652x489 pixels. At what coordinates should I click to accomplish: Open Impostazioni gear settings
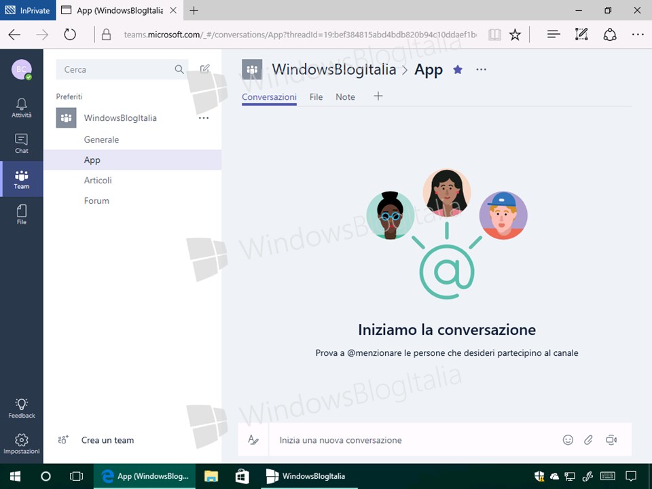coord(22,443)
